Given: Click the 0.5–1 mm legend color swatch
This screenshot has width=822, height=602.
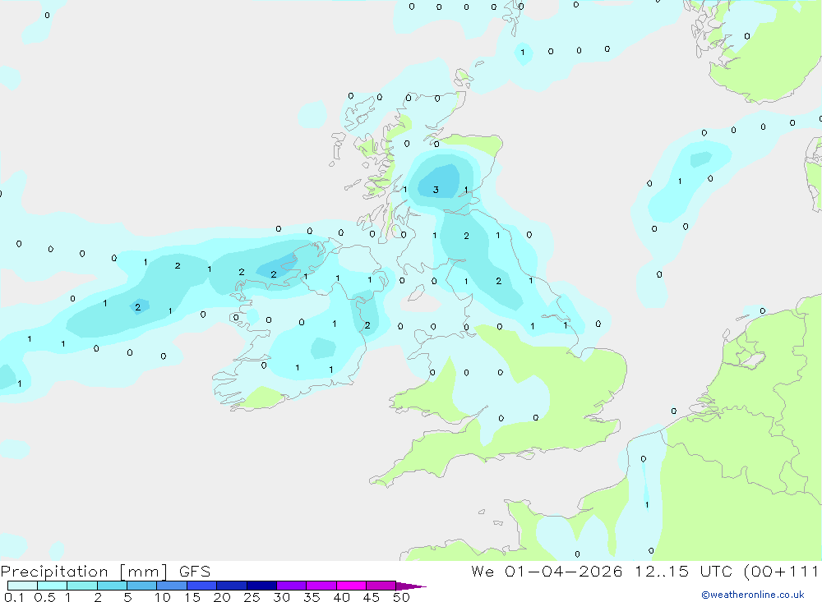Looking at the screenshot, I should (53, 586).
